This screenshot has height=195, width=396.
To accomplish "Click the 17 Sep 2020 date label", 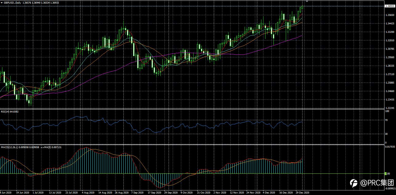I will pyautogui.click(x=154, y=192).
